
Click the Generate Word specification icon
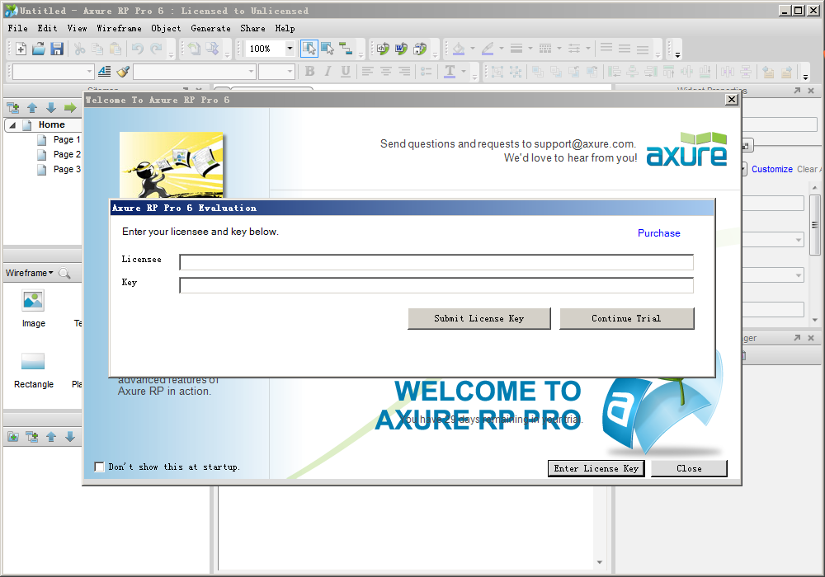click(402, 49)
